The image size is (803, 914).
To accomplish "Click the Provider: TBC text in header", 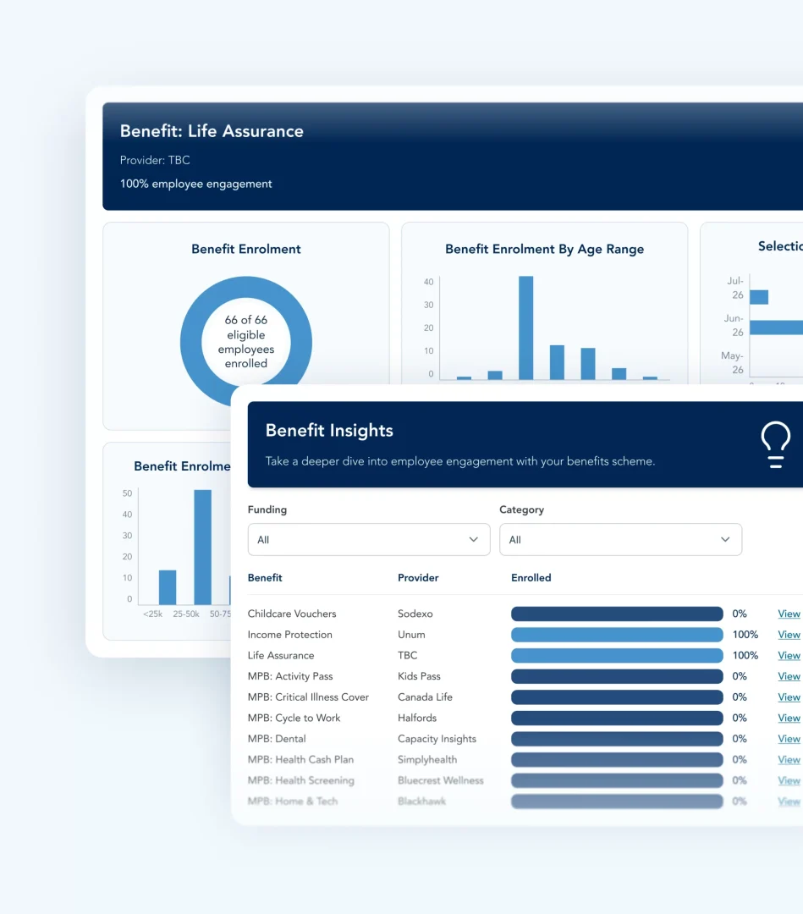I will point(155,160).
